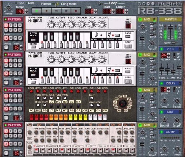Click Back button on first synth
This screenshot has height=157, width=185.
coord(128,37)
